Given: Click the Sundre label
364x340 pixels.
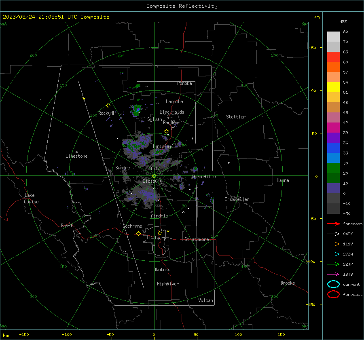Looking at the screenshot, I should pyautogui.click(x=123, y=167).
